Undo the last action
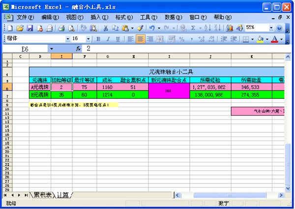The width and height of the screenshot is (295, 209). [x=152, y=28]
